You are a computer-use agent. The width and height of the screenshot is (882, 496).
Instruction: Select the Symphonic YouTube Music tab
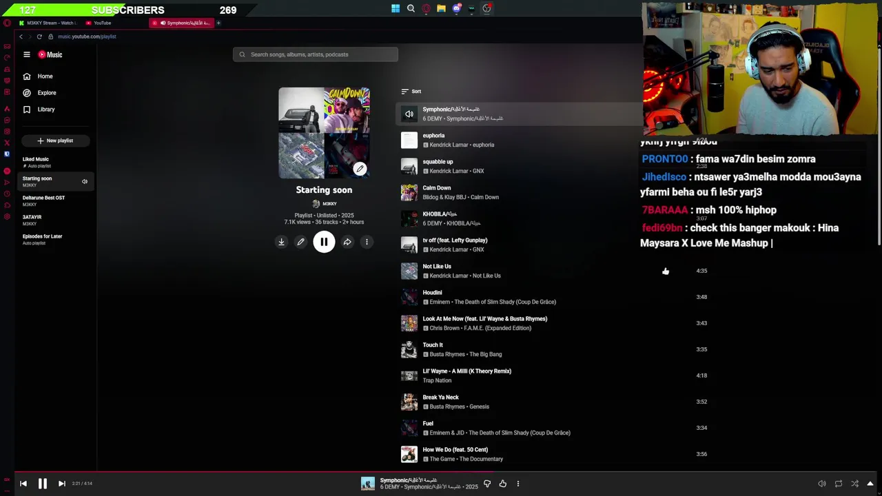pyautogui.click(x=183, y=23)
